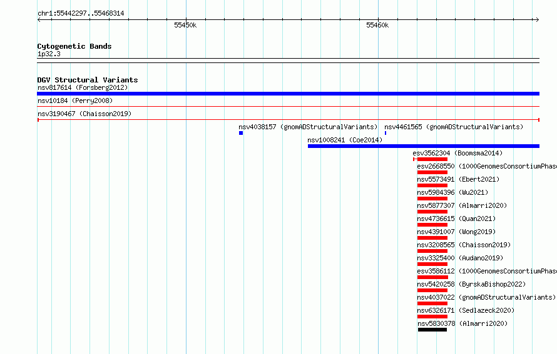Click the 55450k ruler position label
The height and width of the screenshot is (354, 557).
pos(185,25)
